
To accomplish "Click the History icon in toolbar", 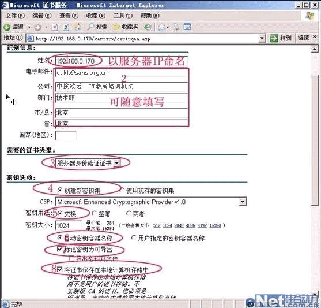I will tap(148, 27).
